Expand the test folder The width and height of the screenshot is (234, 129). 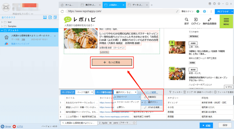click(2, 22)
